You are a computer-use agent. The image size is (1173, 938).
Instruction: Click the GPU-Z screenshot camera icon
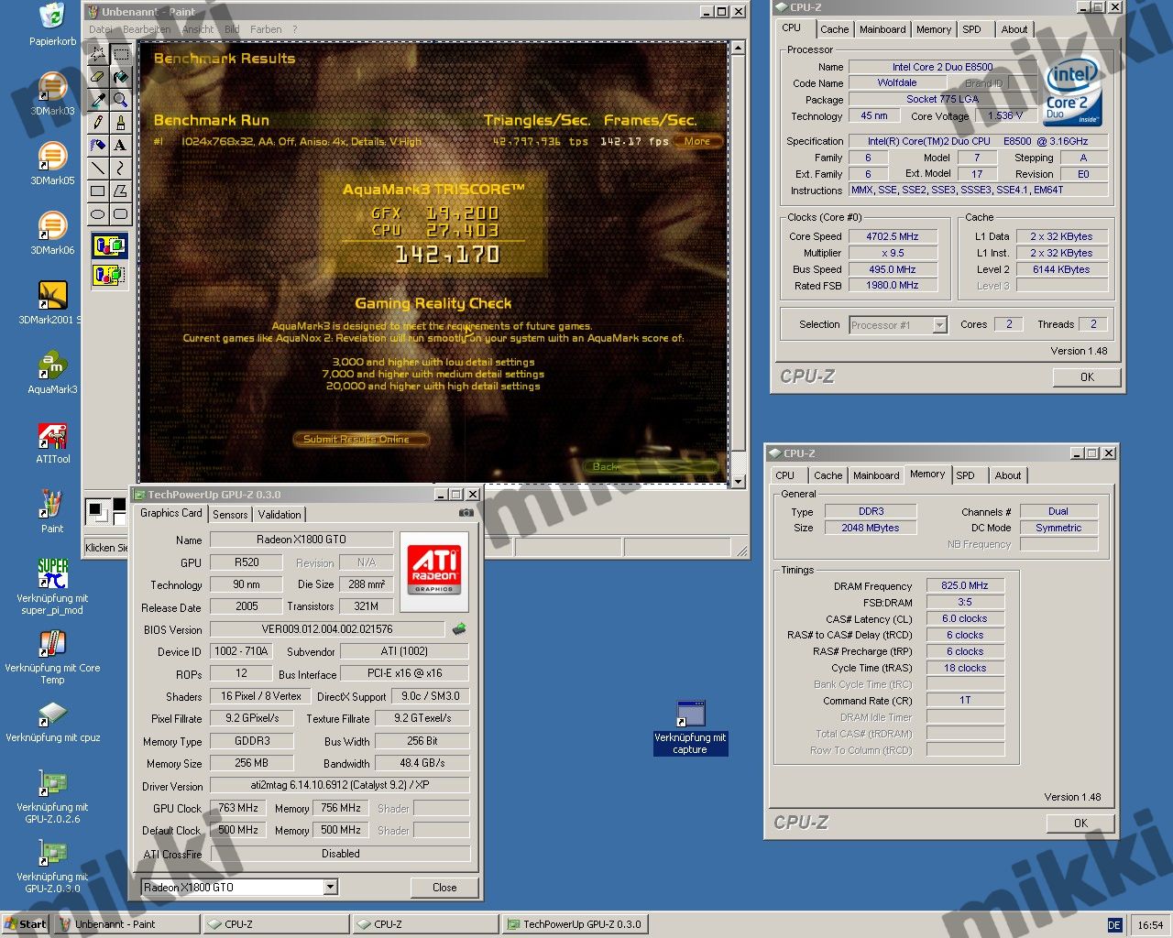(466, 513)
